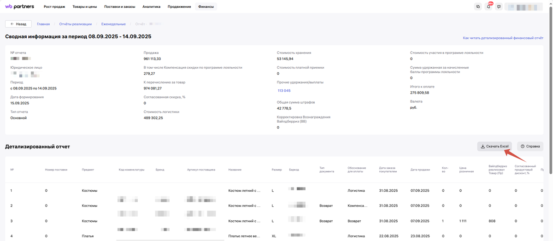Select the period value 08.09.2025 по 14.09.2025
The image size is (553, 241).
34,88
